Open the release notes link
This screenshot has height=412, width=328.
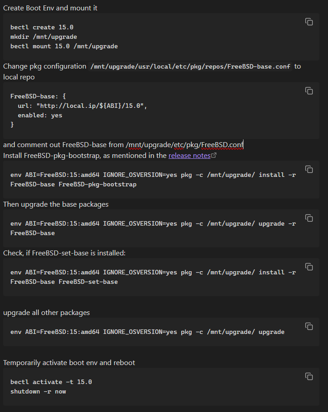pyautogui.click(x=189, y=156)
